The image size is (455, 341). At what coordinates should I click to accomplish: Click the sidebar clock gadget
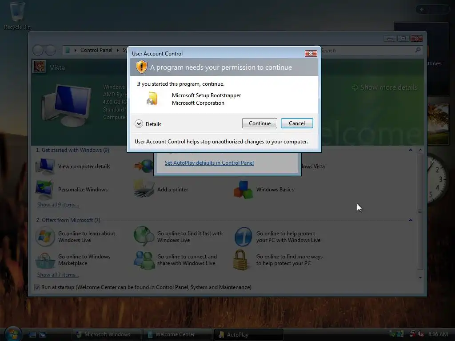(438, 178)
